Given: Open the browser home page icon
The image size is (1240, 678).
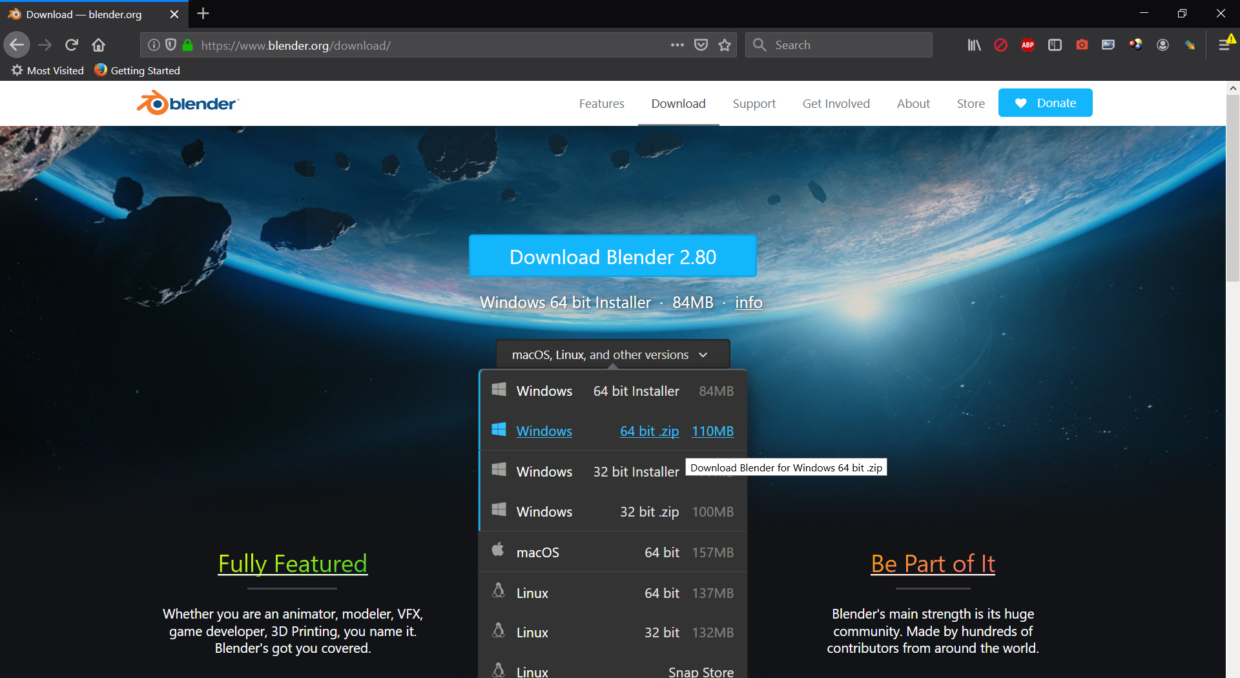Looking at the screenshot, I should 98,45.
